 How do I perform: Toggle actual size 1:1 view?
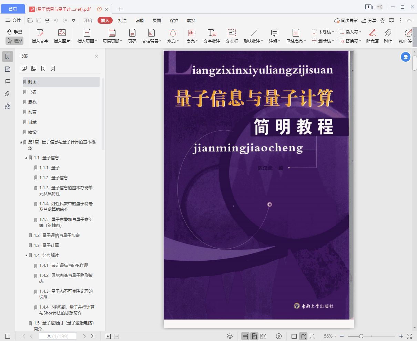coord(294,336)
